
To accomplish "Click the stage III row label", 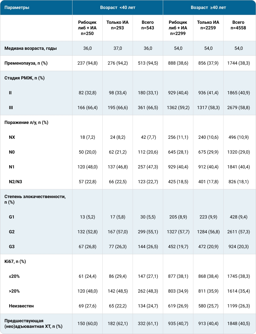I will click(x=11, y=108).
